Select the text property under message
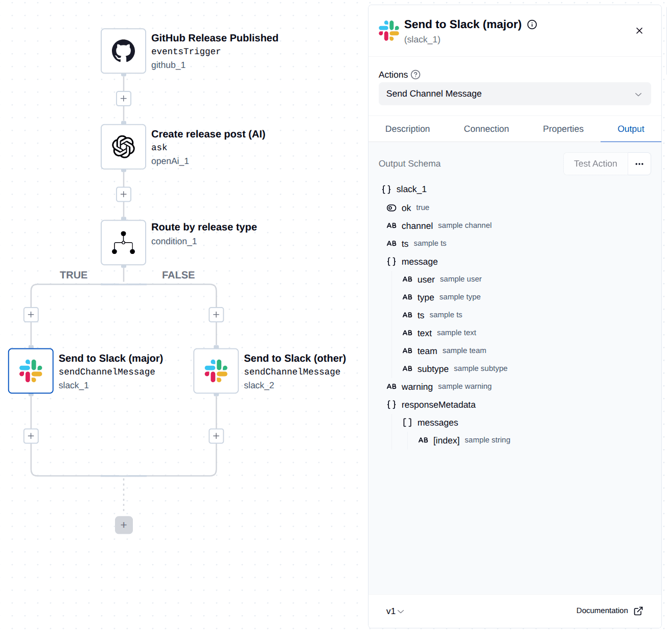This screenshot has height=634, width=667. point(425,333)
